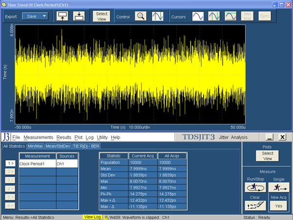This screenshot has height=220, width=293.
Task: Toggle the Min Max cursor button
Action: coord(248,16)
